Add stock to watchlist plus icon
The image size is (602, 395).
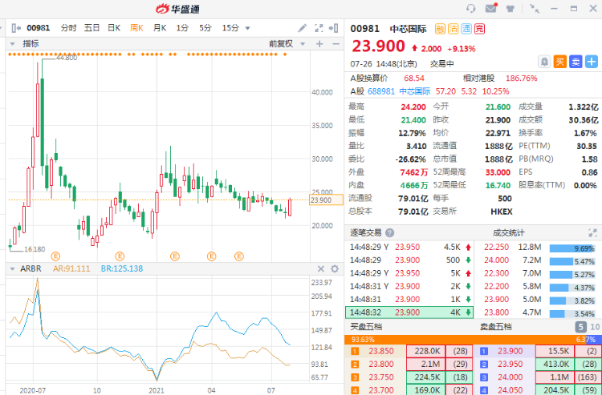click(x=592, y=61)
